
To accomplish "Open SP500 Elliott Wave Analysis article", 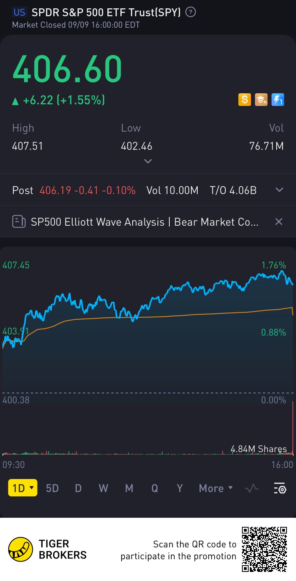I will 144,222.
